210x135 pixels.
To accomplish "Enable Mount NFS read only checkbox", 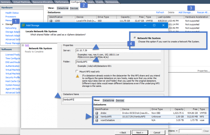I will 77,71.
